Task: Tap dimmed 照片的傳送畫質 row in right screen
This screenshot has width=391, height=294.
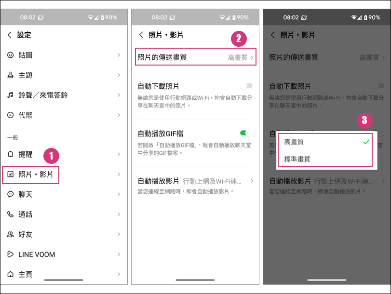Action: pos(327,57)
